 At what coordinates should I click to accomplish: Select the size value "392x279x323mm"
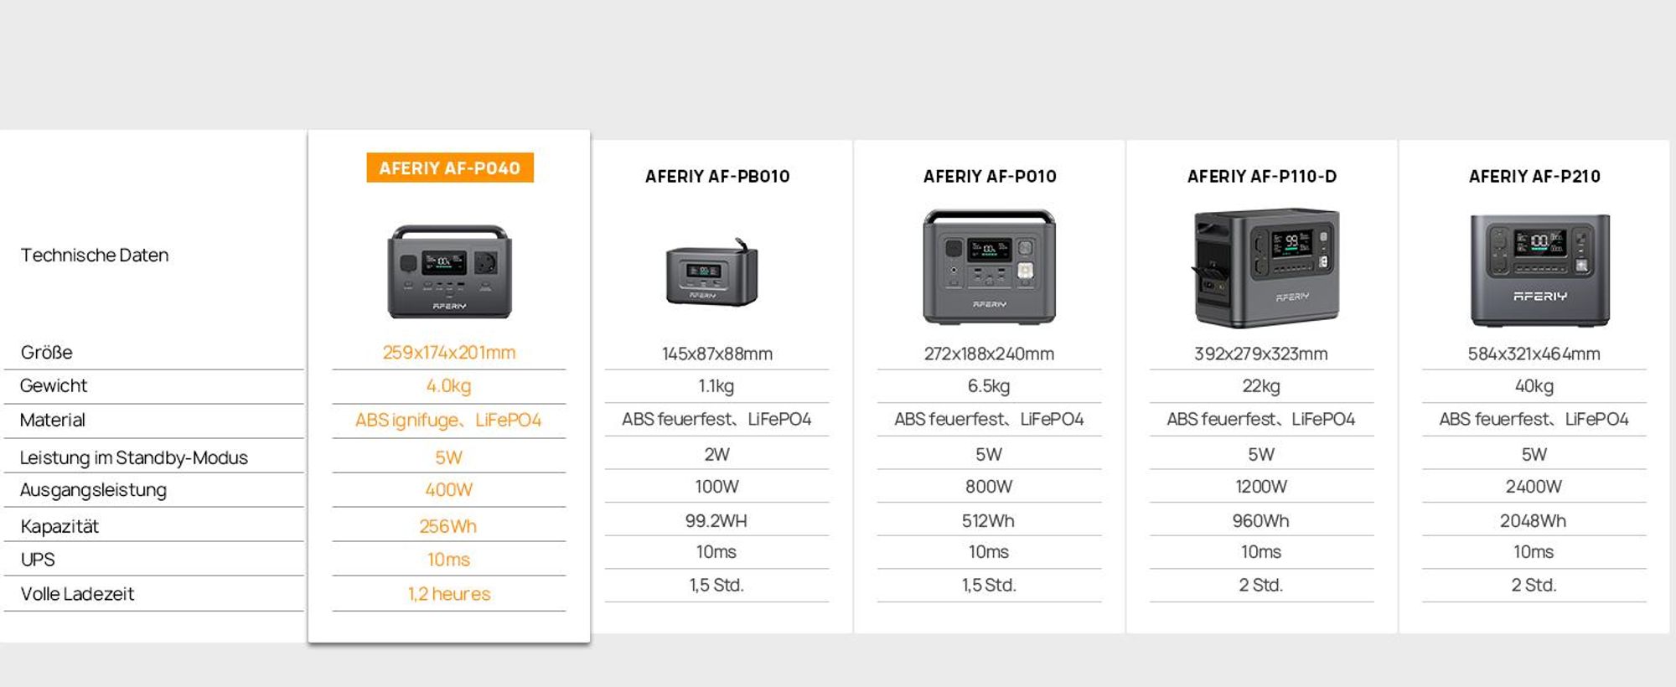[1261, 354]
